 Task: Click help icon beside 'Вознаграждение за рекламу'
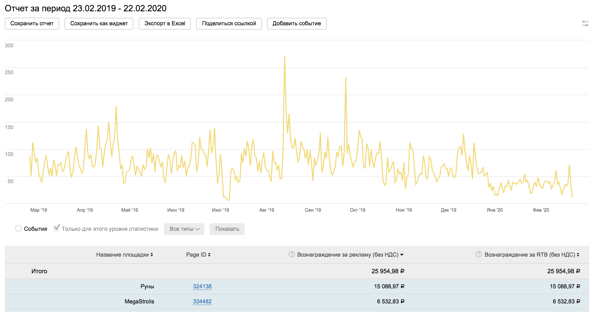click(291, 254)
